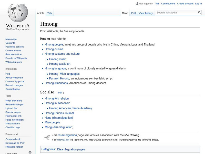The image size is (205, 154).
Task: Open the Wikidata item link
Action: coord(13,123)
